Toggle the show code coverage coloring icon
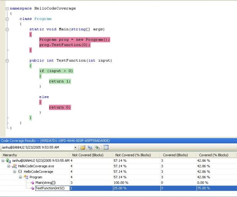Image resolution: width=237 pixels, height=197 pixels. (106, 148)
